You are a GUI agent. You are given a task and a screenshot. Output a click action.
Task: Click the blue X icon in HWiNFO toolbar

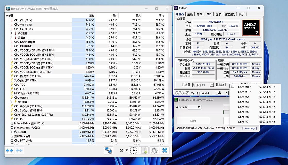coord(165,150)
